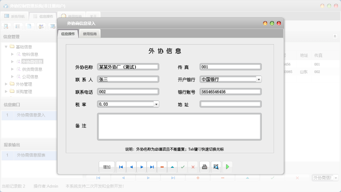The width and height of the screenshot is (341, 192).
Task: Jump to the last record in dialog
Action: (x=152, y=167)
